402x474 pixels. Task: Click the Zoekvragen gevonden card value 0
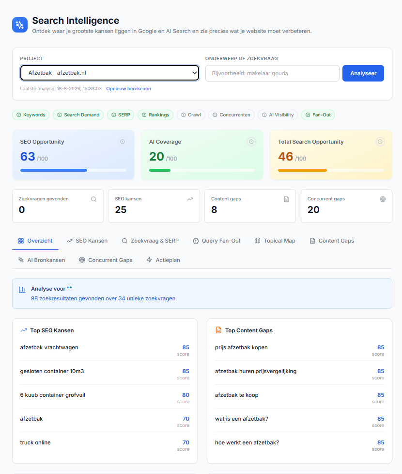point(22,210)
